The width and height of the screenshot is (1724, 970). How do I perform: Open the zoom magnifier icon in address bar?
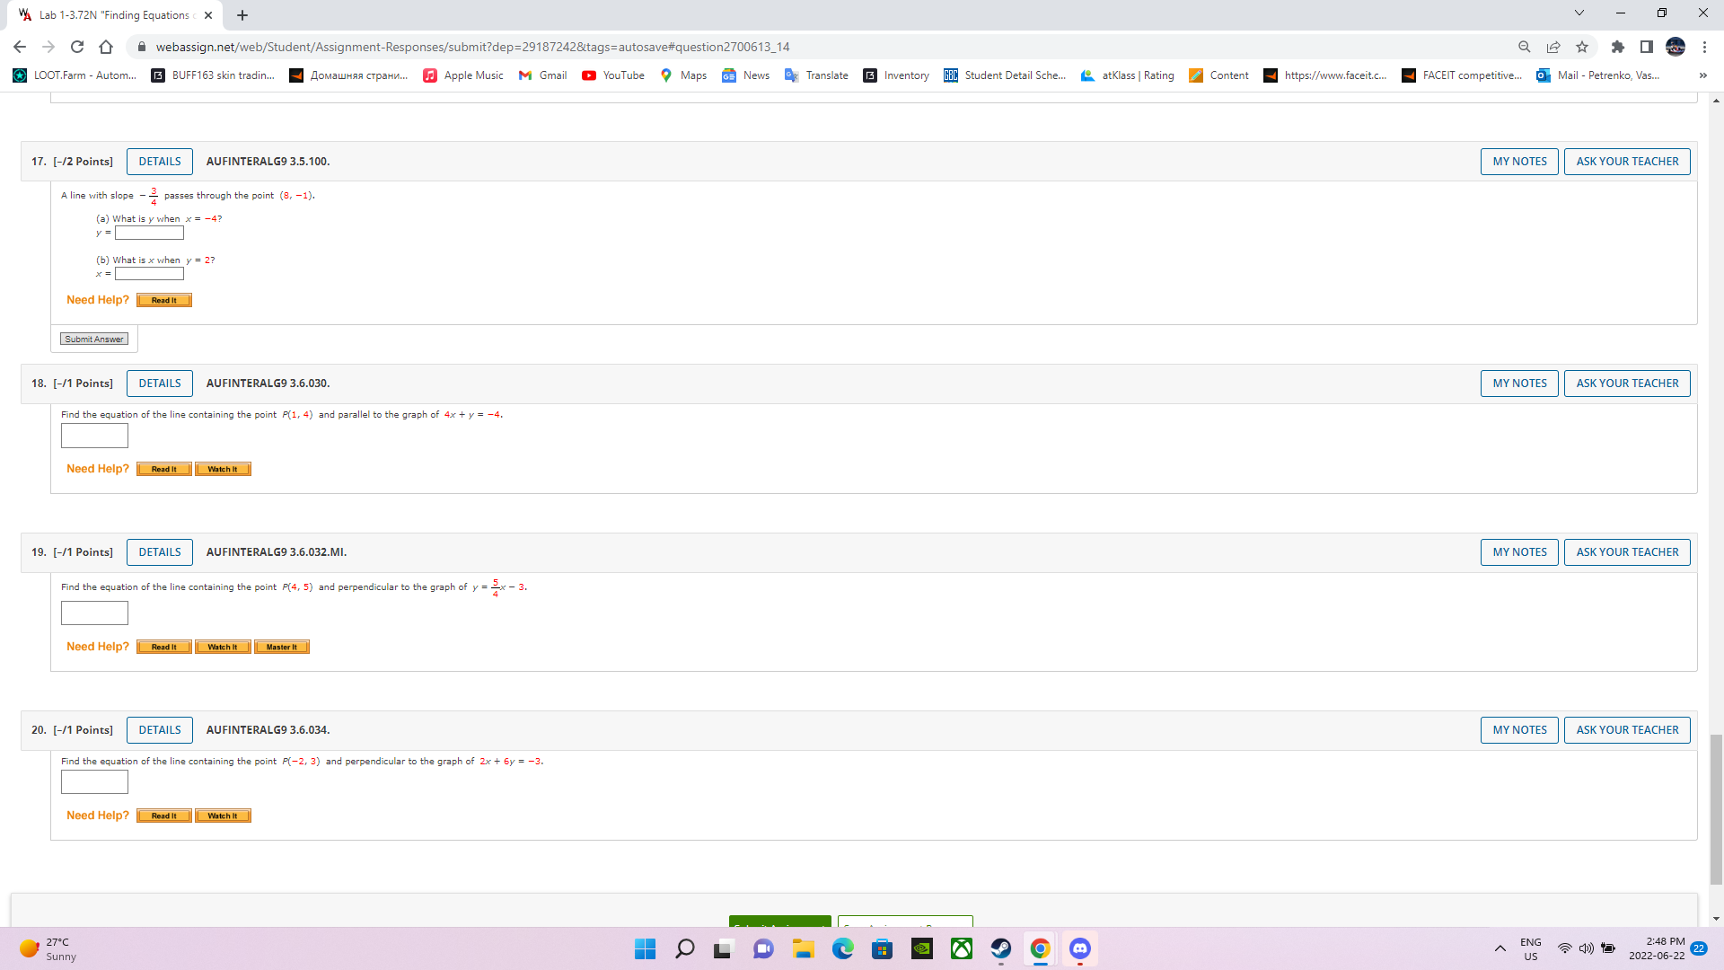coord(1524,47)
